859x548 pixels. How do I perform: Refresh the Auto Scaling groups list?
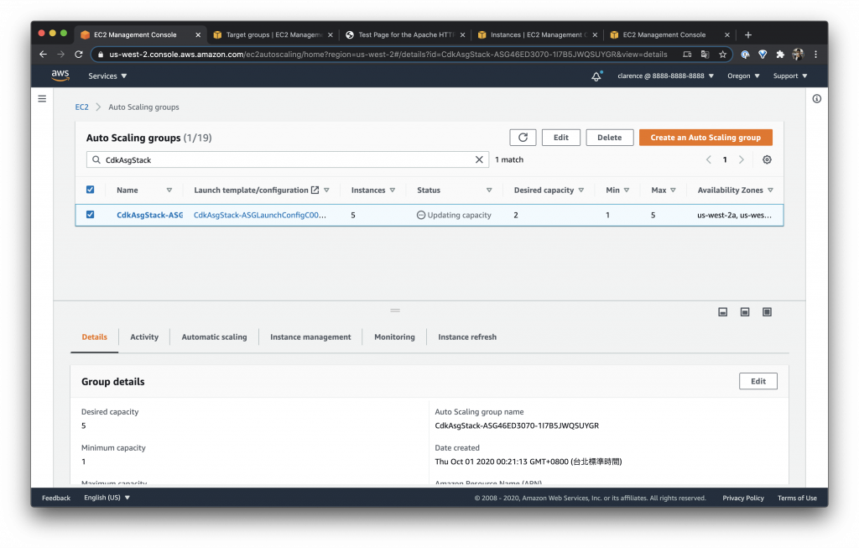pos(523,138)
